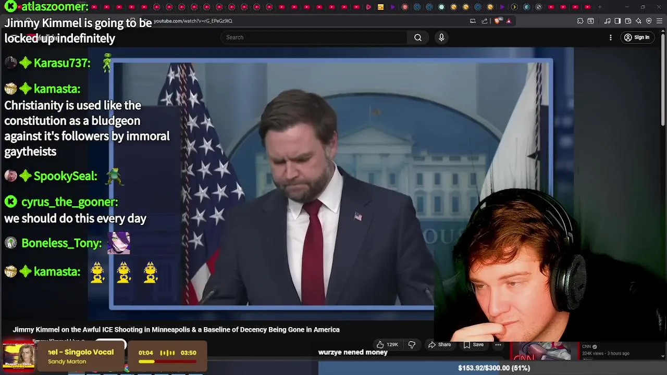This screenshot has height=375, width=667.
Task: Open the extensions puzzle icon
Action: click(580, 21)
